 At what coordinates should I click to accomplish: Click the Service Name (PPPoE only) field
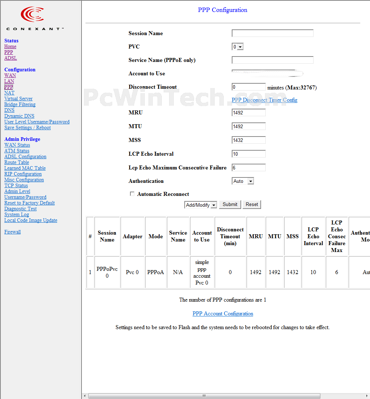[273, 60]
